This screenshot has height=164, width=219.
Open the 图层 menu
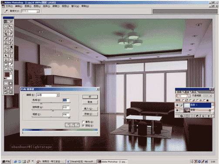coord(37,6)
